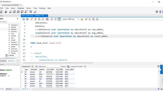Click the editor horizontal scrollbar
The width and height of the screenshot is (163, 91).
(x=58, y=63)
